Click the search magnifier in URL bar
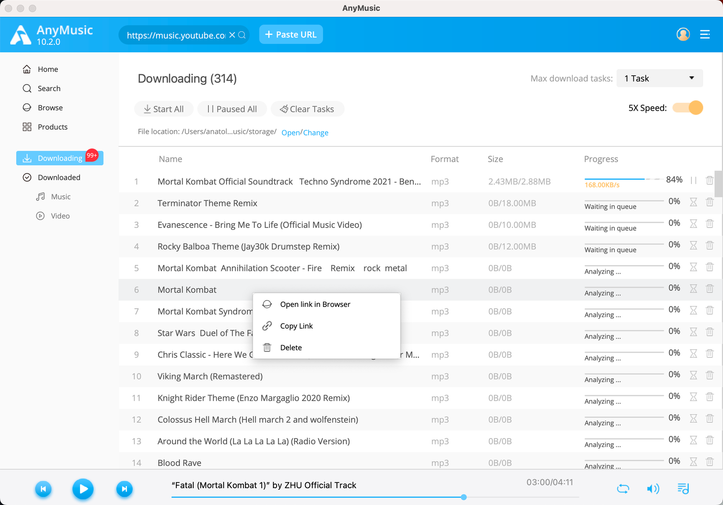 tap(242, 35)
